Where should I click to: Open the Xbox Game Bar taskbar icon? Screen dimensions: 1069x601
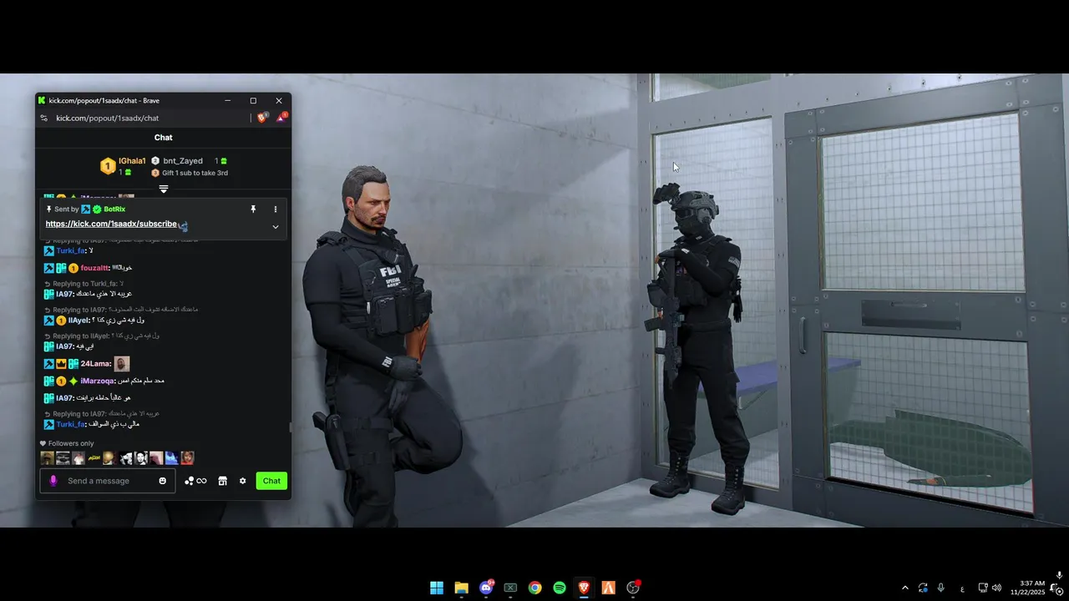[x=510, y=588]
